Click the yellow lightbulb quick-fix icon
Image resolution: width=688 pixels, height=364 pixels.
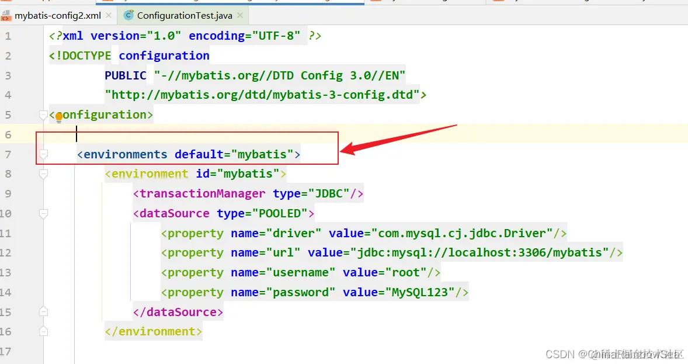coord(59,117)
